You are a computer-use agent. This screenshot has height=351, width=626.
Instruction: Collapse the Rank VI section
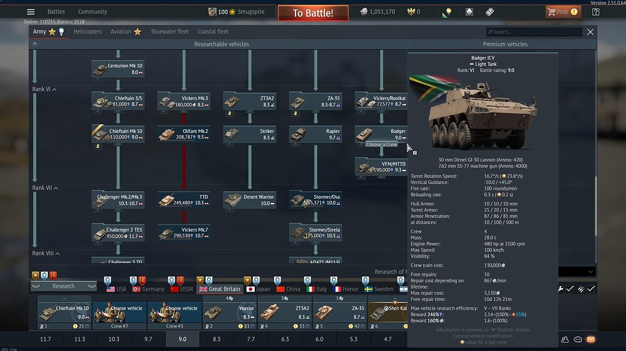(x=54, y=90)
